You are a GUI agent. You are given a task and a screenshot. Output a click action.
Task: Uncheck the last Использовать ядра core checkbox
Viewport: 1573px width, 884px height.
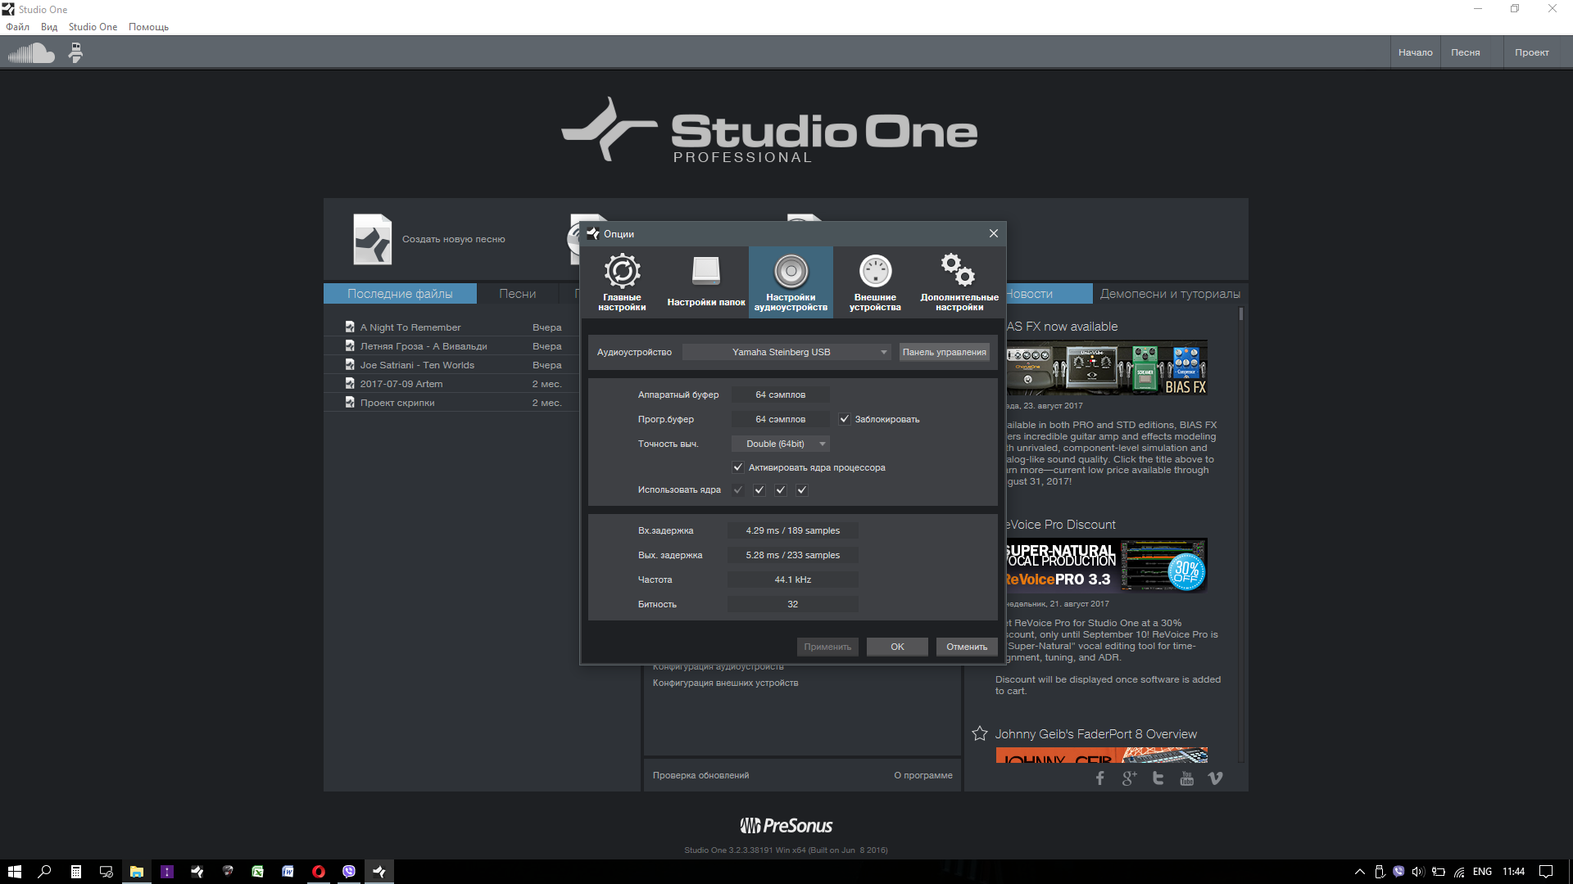point(802,490)
